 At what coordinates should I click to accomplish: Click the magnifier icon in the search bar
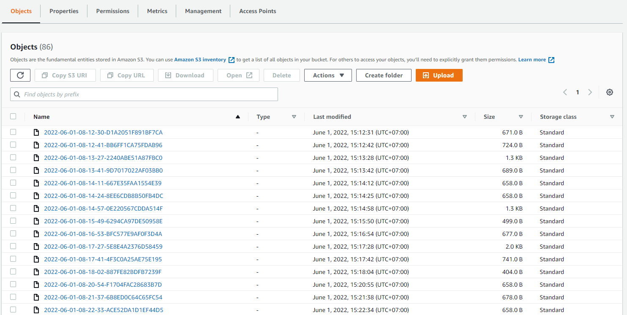coord(16,94)
